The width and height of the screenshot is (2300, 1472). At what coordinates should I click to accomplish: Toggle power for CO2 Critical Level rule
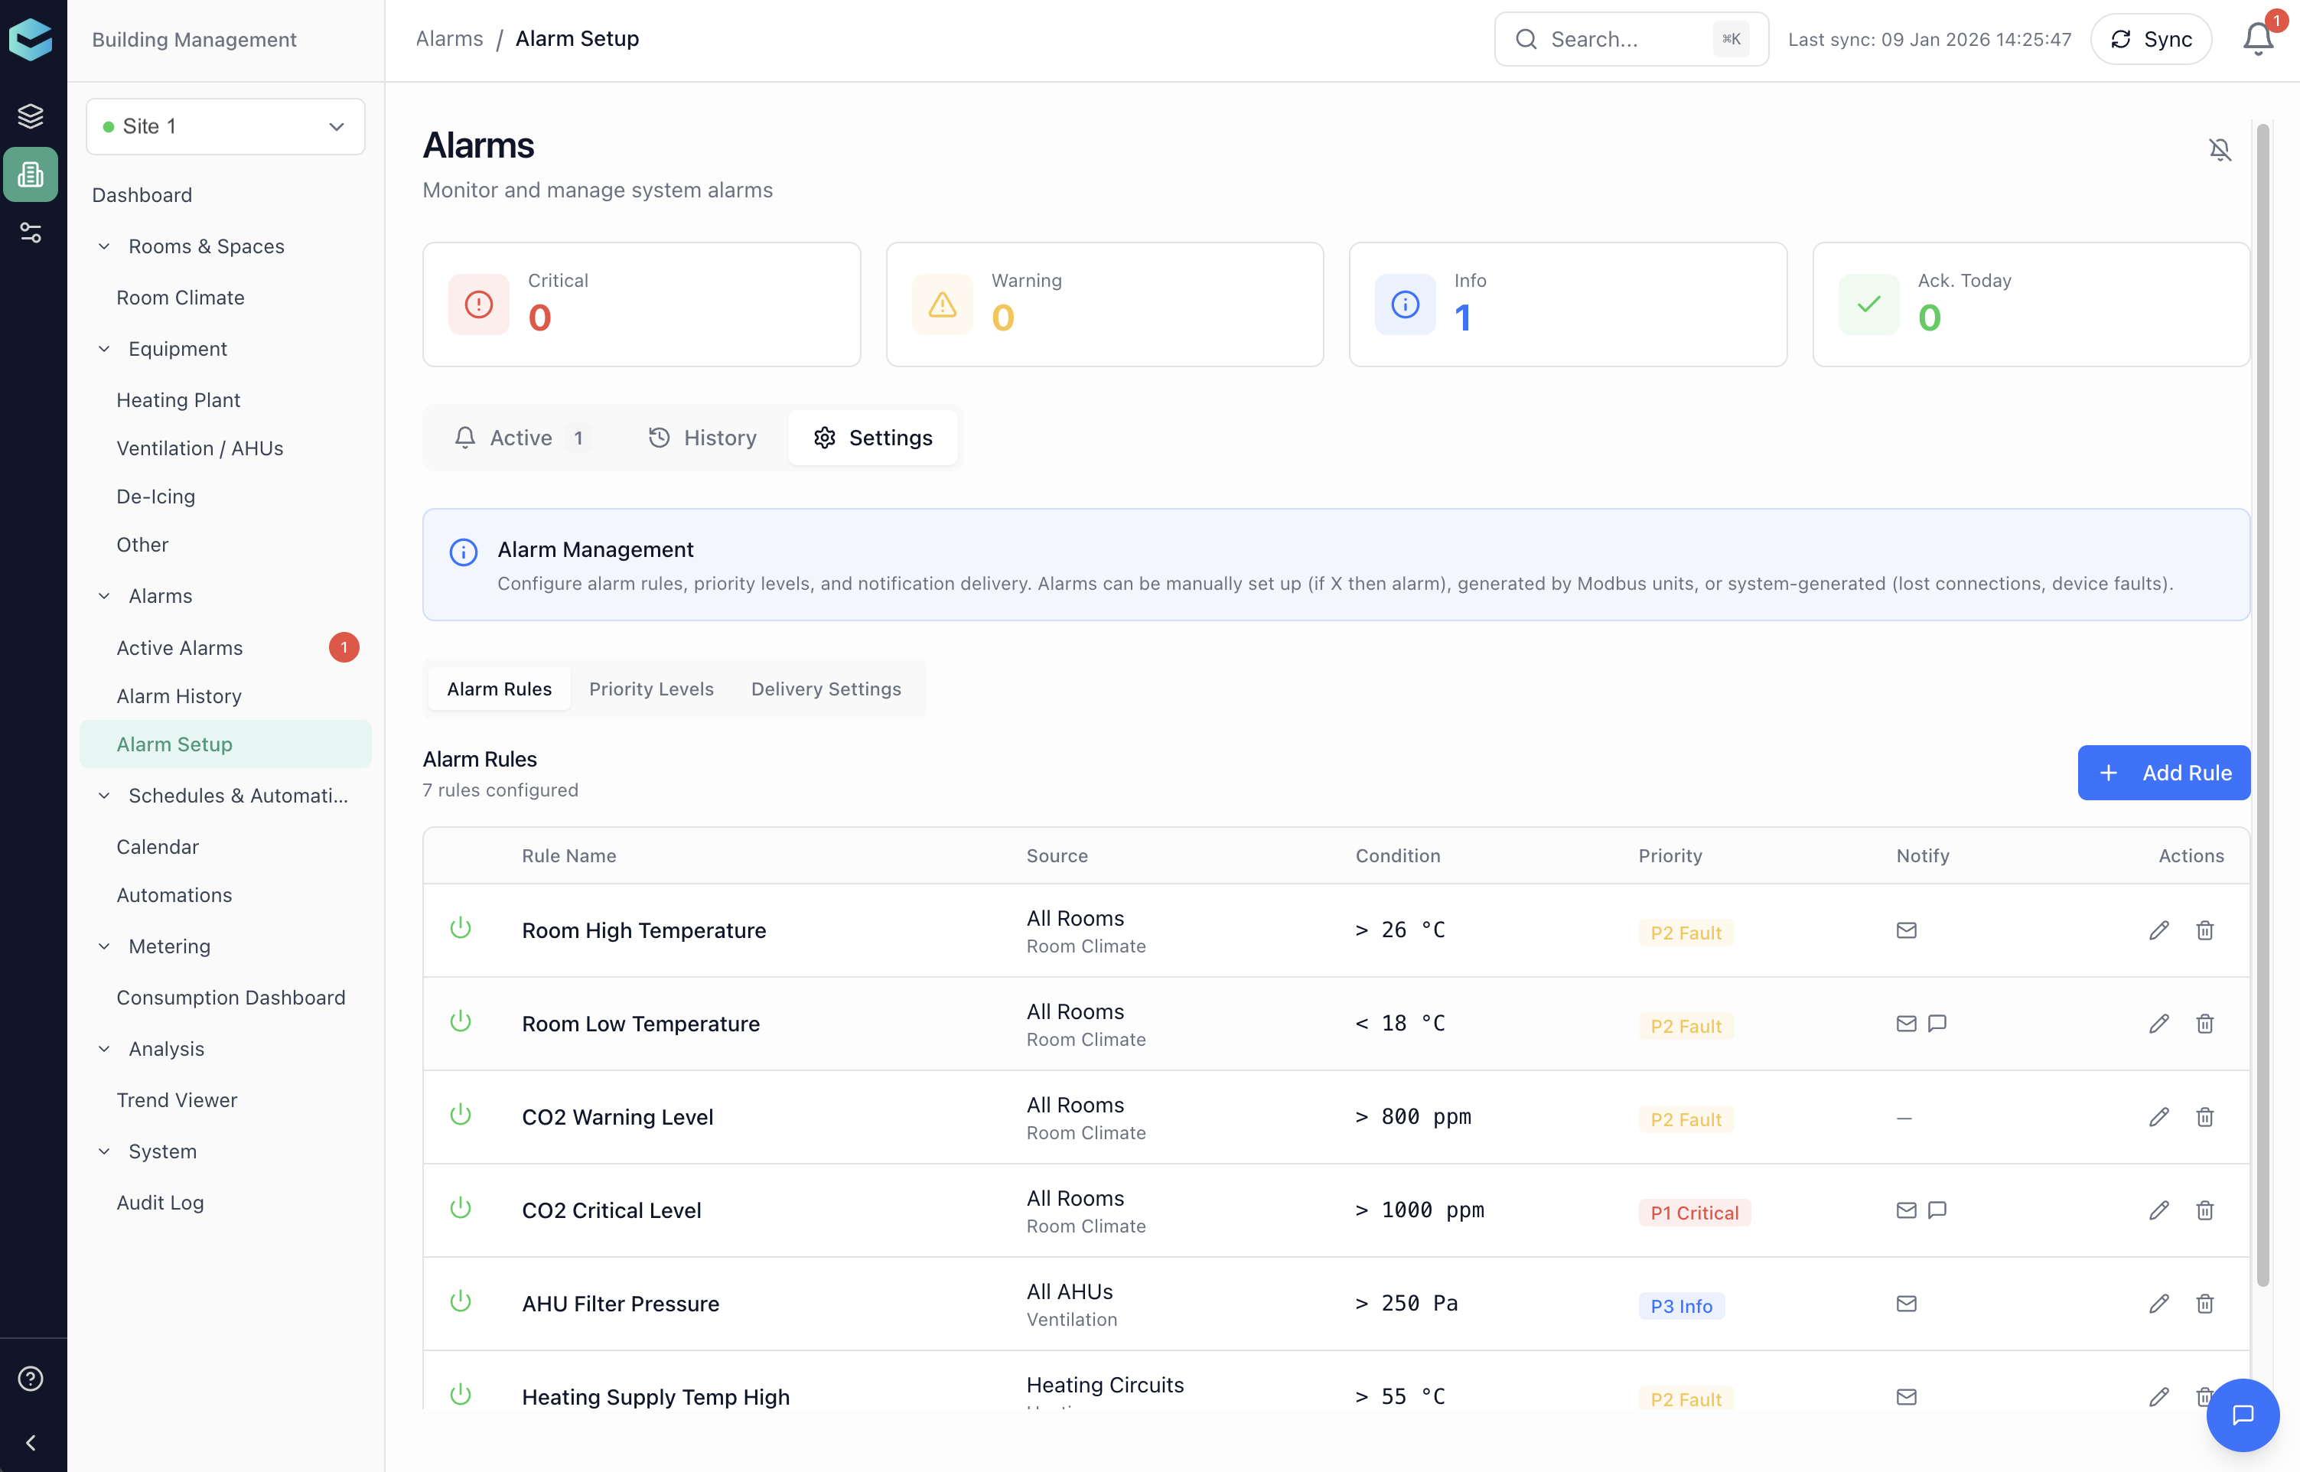coord(461,1208)
